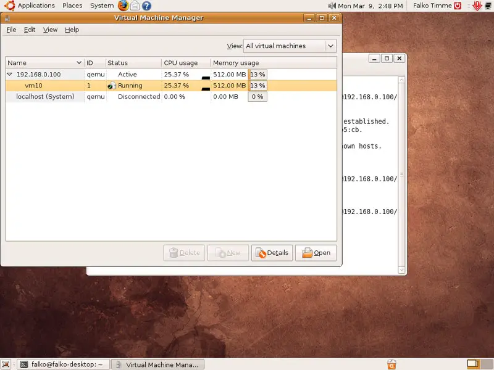Open the orange Trash icon in bottom panel
The height and width of the screenshot is (370, 494).
point(391,364)
